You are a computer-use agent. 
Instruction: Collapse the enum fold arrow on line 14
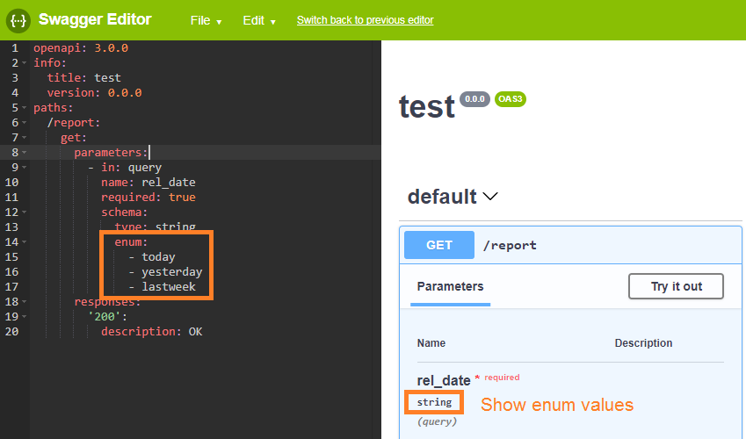click(x=25, y=242)
